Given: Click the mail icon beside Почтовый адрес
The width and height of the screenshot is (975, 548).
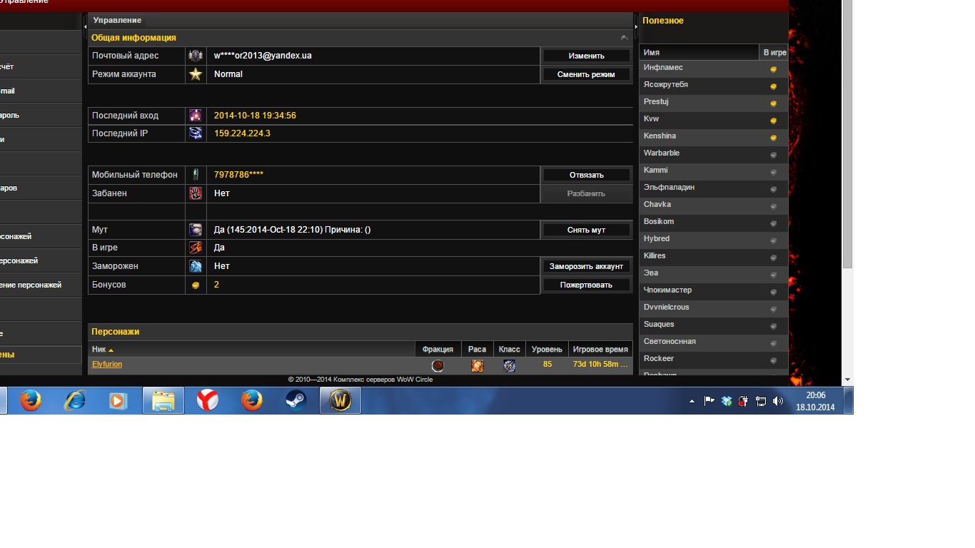Looking at the screenshot, I should click(196, 56).
